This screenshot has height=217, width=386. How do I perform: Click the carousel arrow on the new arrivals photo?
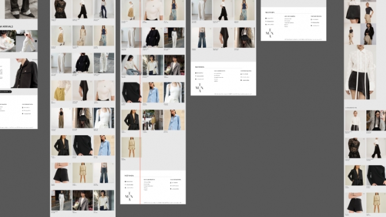[36, 41]
